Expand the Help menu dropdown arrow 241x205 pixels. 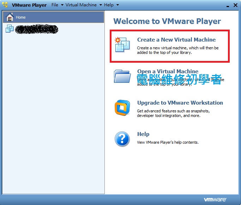[118, 5]
